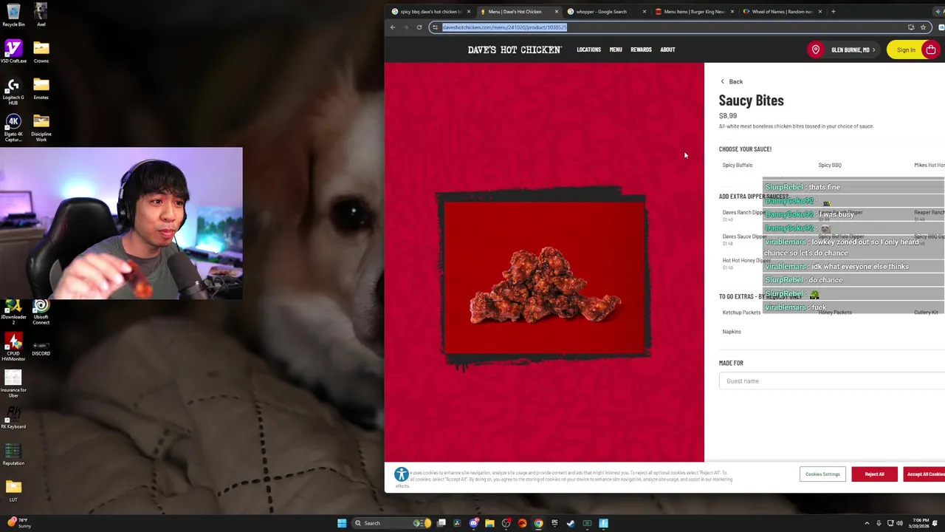Switch to spicy bbq dave's hot chicken tab
945x532 pixels.
[x=431, y=11]
